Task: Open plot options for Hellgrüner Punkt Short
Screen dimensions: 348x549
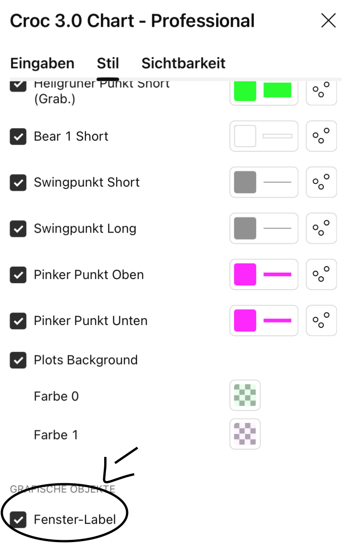Action: (321, 91)
